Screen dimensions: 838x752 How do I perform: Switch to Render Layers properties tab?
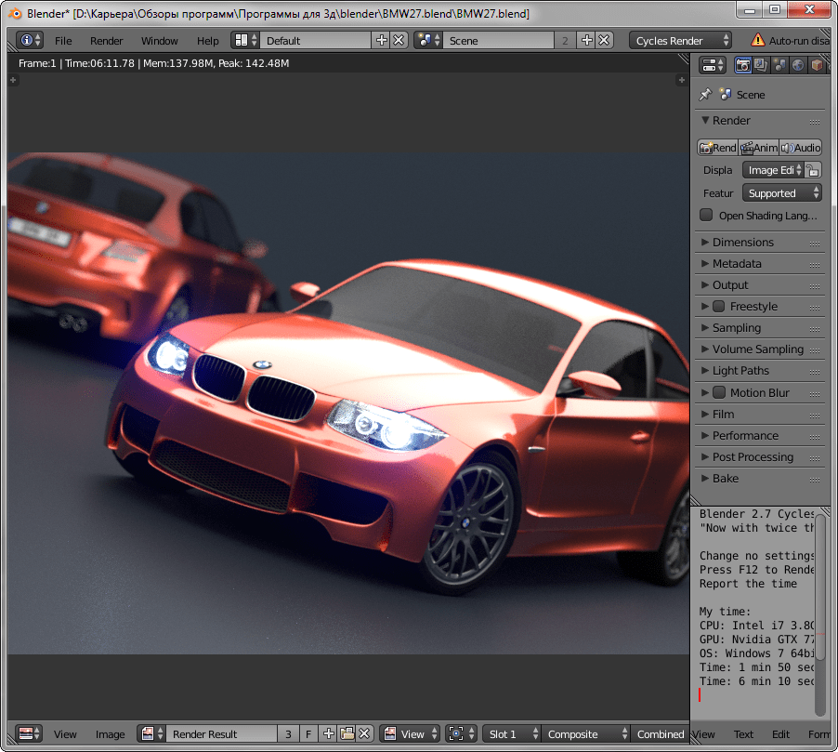[761, 65]
